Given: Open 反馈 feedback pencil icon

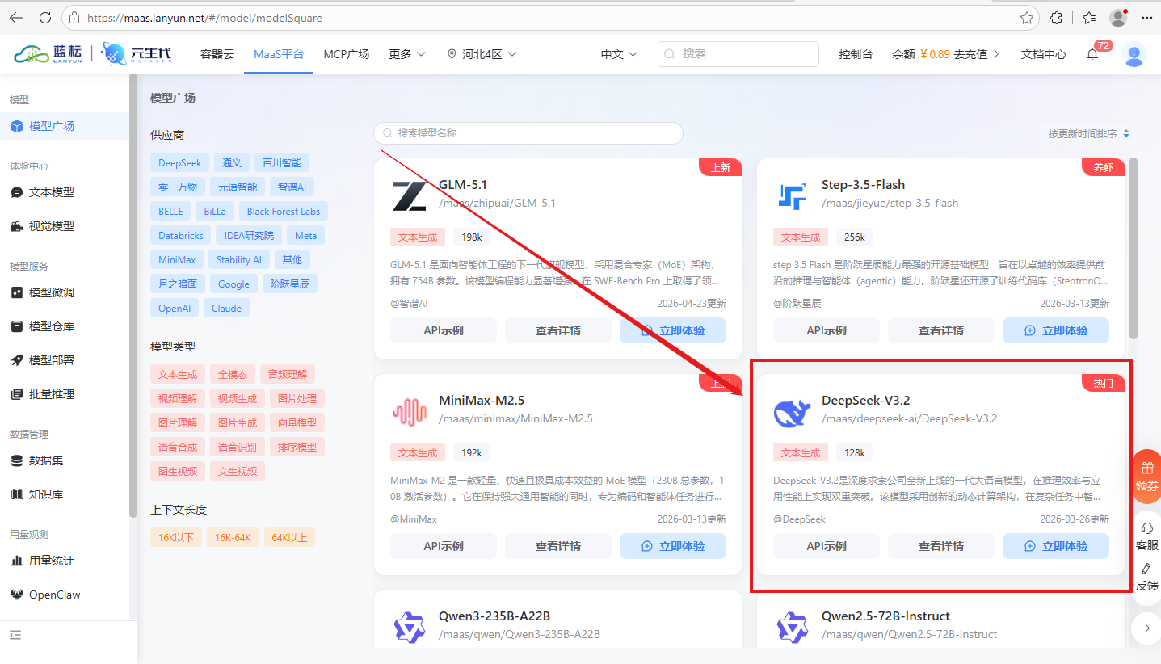Looking at the screenshot, I should [1147, 577].
